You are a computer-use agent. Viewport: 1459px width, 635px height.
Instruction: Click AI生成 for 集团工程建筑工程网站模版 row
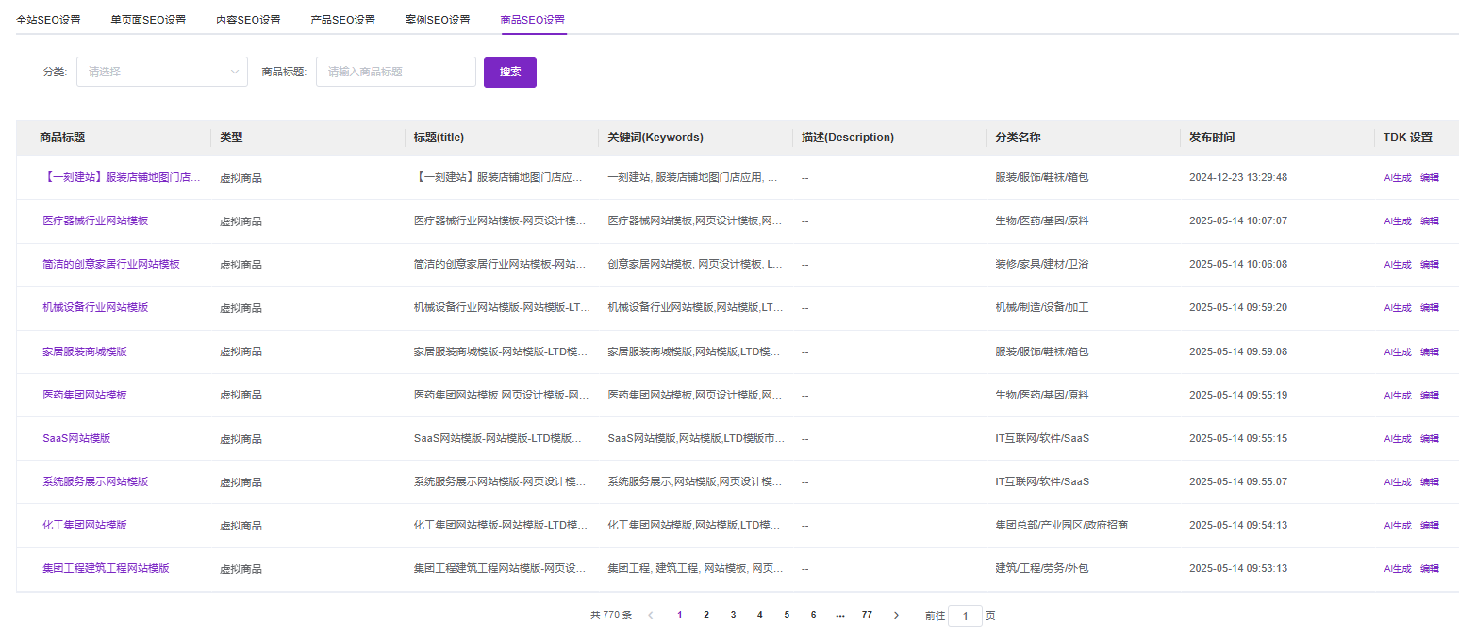1397,569
